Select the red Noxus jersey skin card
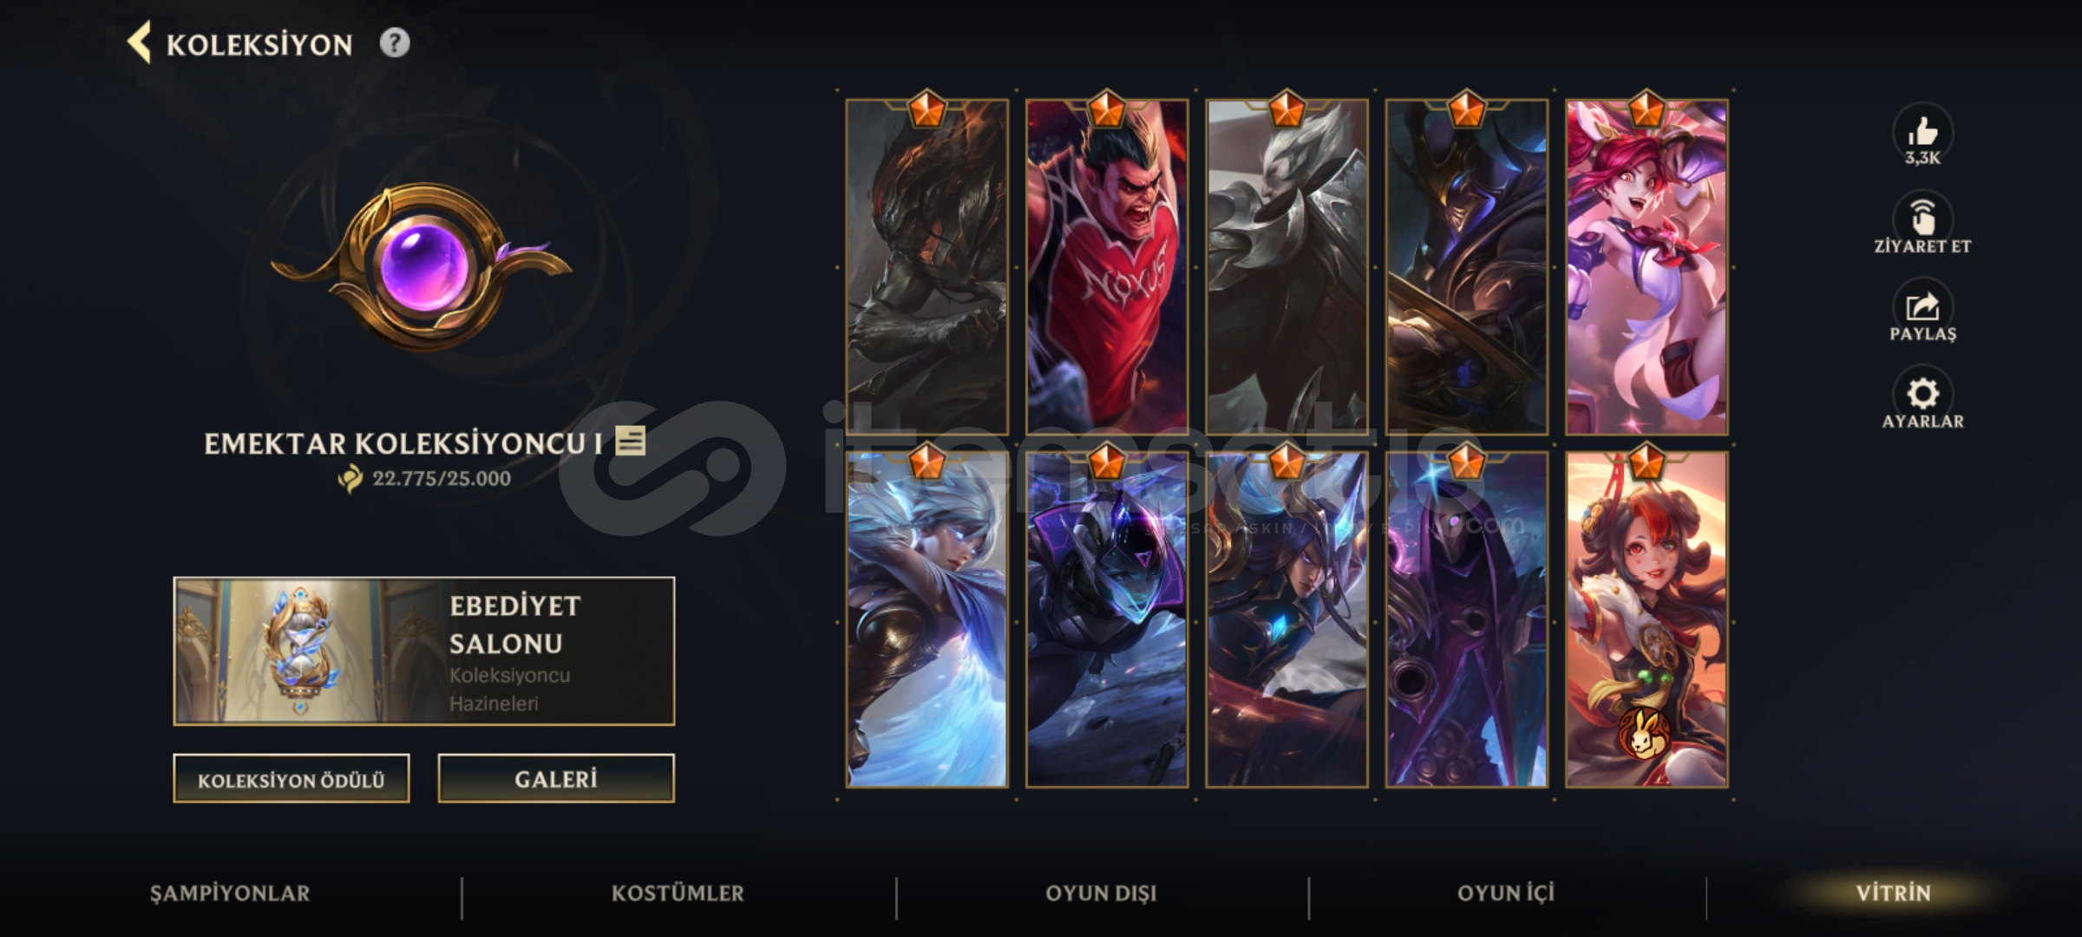This screenshot has height=937, width=2082. 1107,267
